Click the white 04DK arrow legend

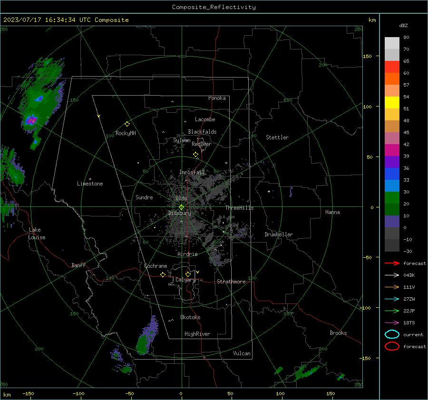pyautogui.click(x=392, y=275)
